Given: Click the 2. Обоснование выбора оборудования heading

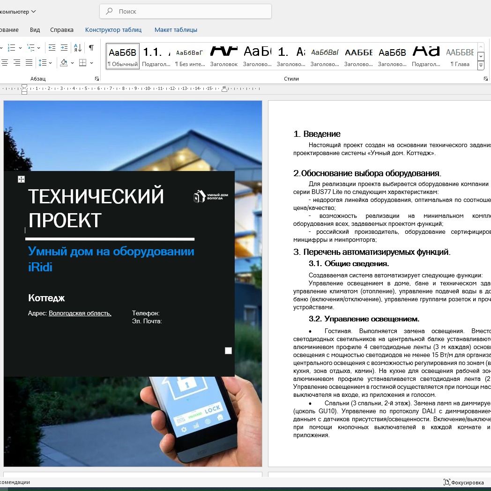Looking at the screenshot, I should pos(367,173).
